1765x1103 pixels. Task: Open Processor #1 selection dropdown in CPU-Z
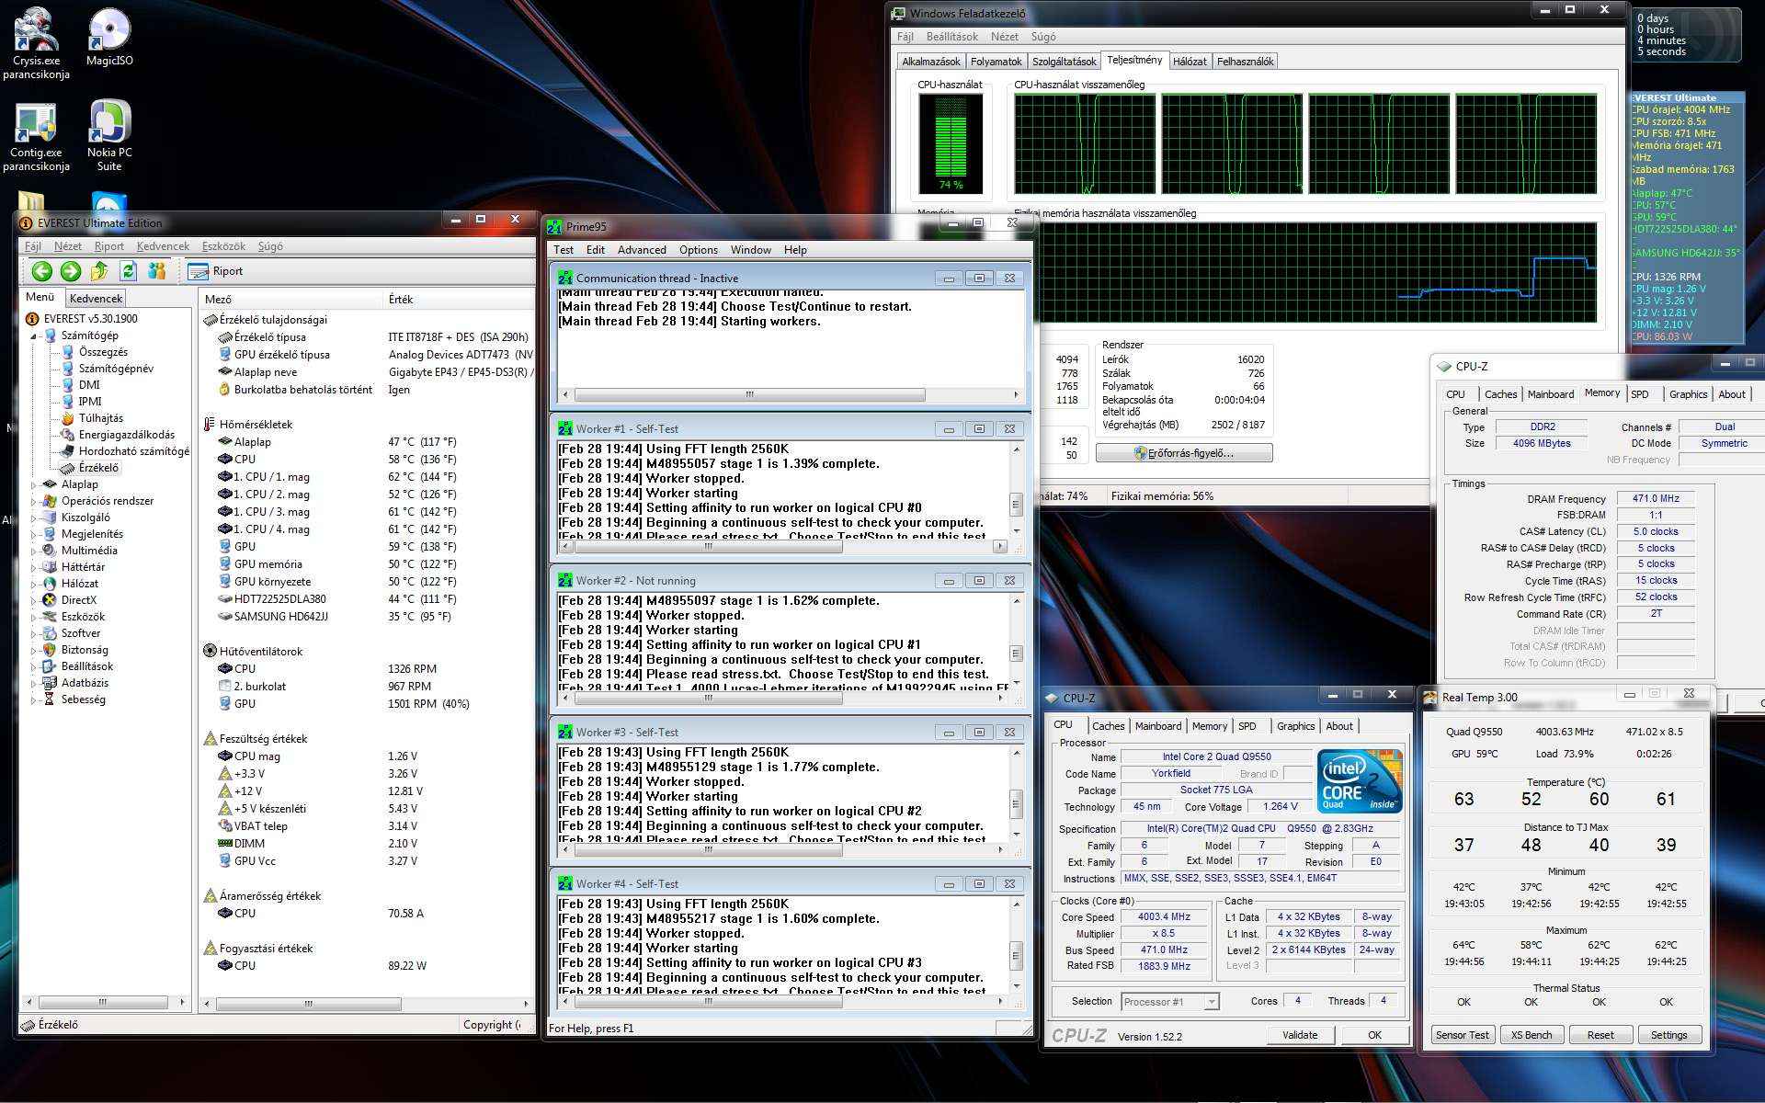point(1170,1002)
